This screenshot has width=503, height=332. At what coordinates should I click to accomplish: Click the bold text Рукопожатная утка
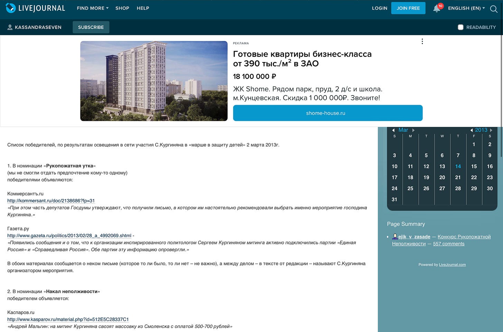click(70, 166)
